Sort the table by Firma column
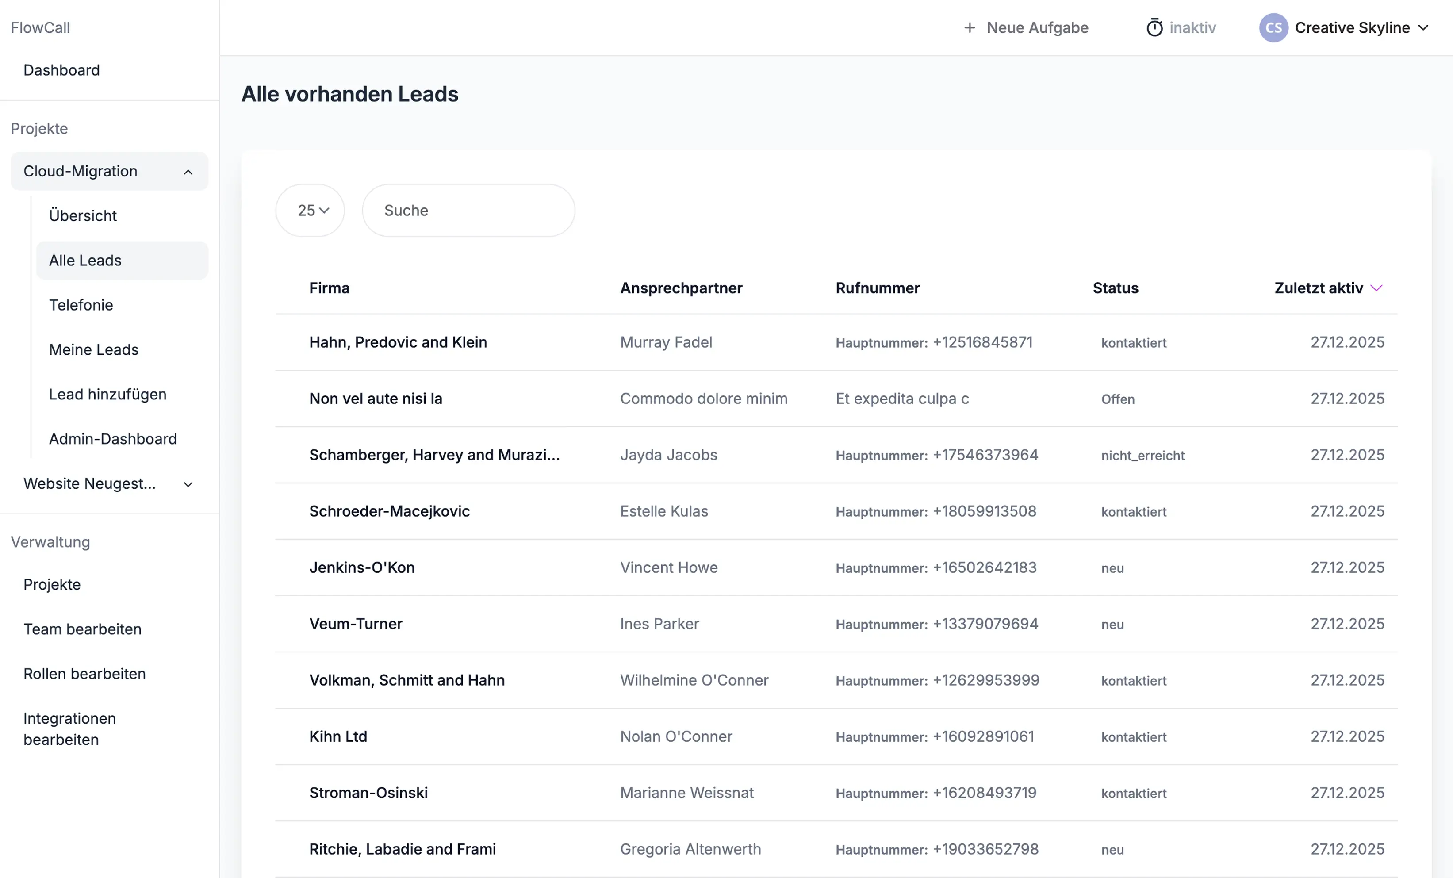The width and height of the screenshot is (1453, 878). coord(329,288)
